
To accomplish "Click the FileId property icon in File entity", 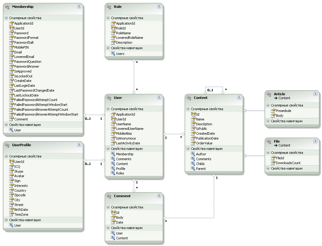I will coord(273,158).
